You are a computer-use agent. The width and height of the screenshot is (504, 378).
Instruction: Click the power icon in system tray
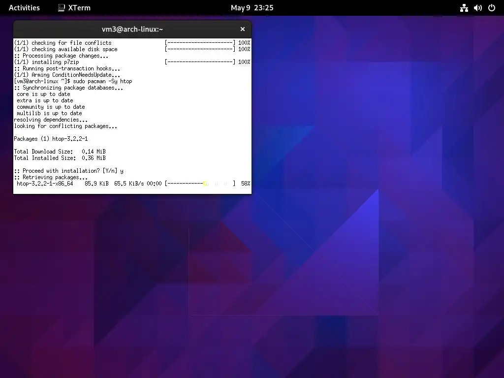coord(492,8)
